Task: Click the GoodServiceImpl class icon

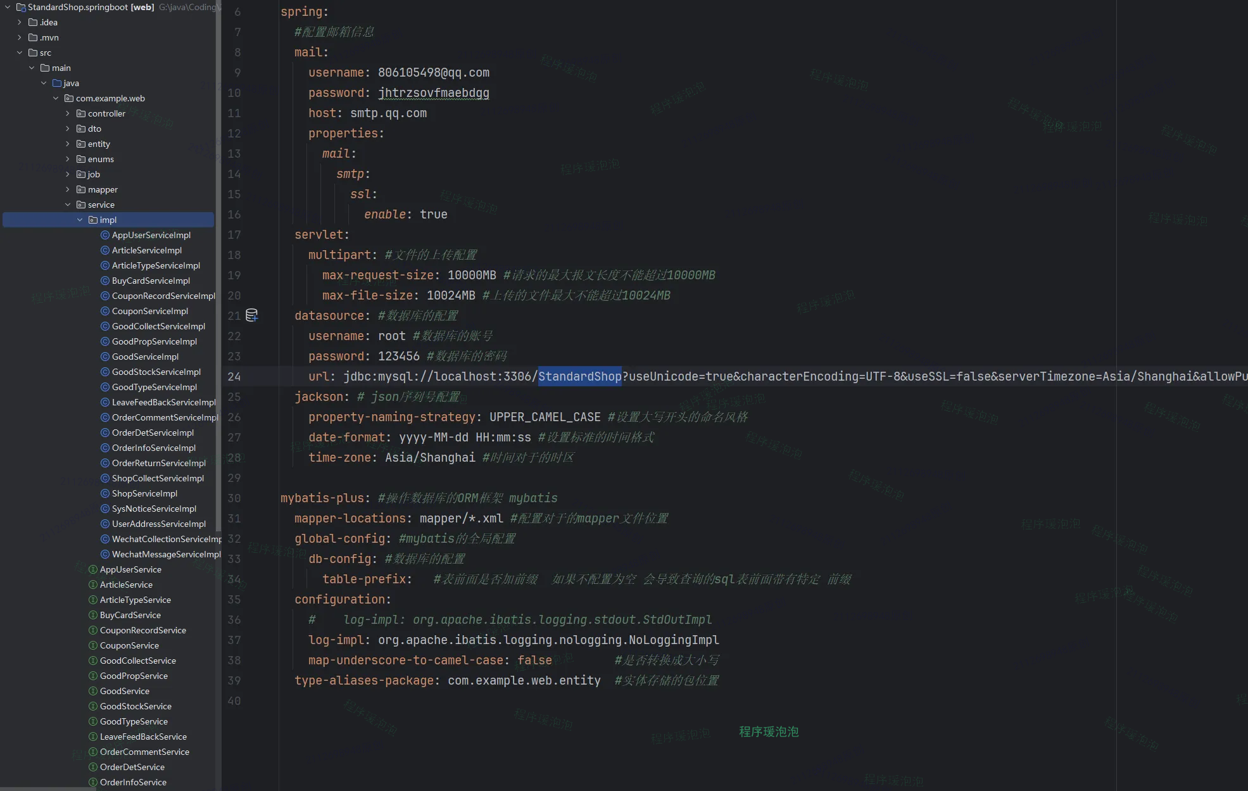Action: pos(105,357)
